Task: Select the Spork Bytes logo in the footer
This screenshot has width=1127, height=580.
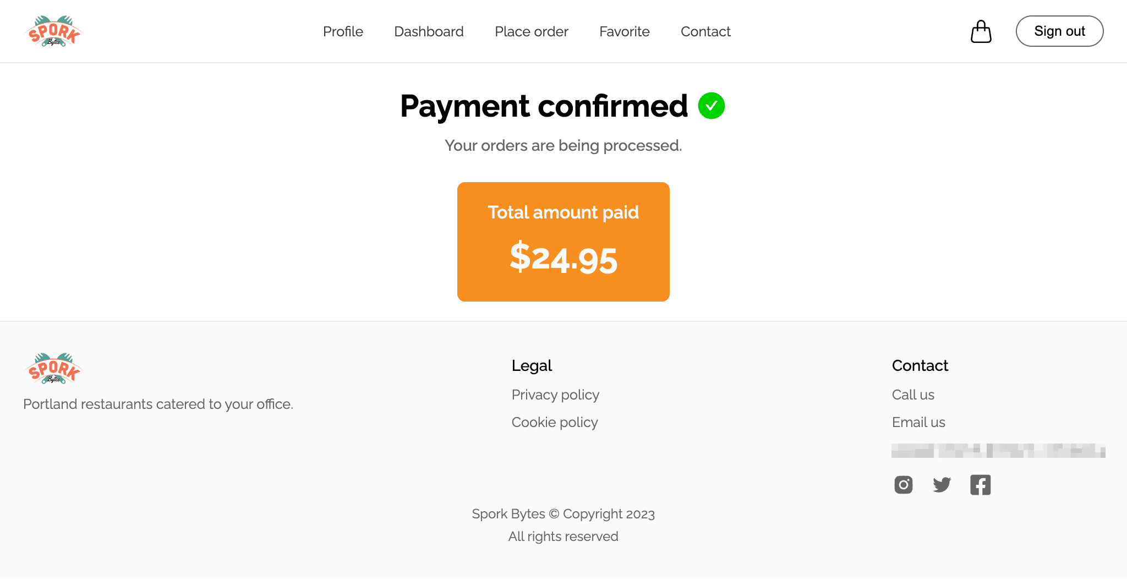Action: 52,368
